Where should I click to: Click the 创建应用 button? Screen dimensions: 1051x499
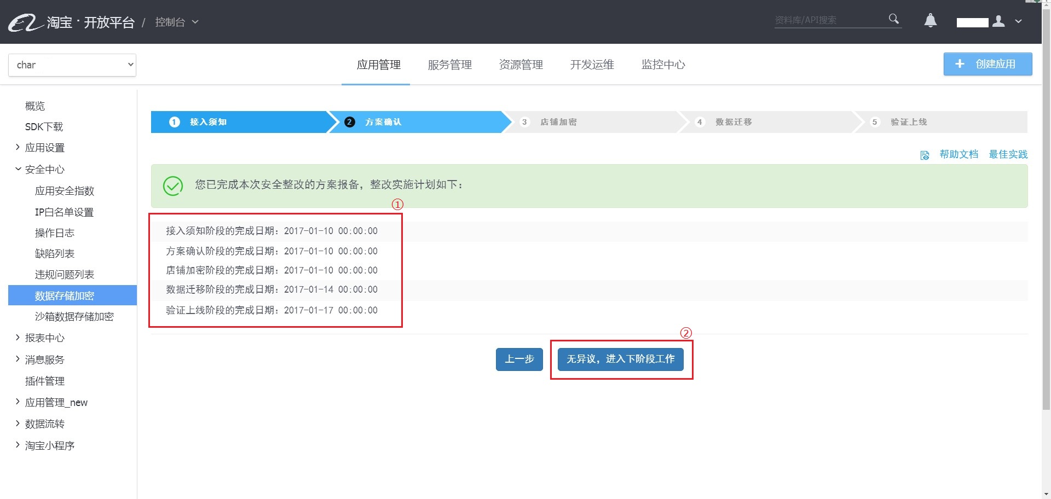tap(988, 64)
